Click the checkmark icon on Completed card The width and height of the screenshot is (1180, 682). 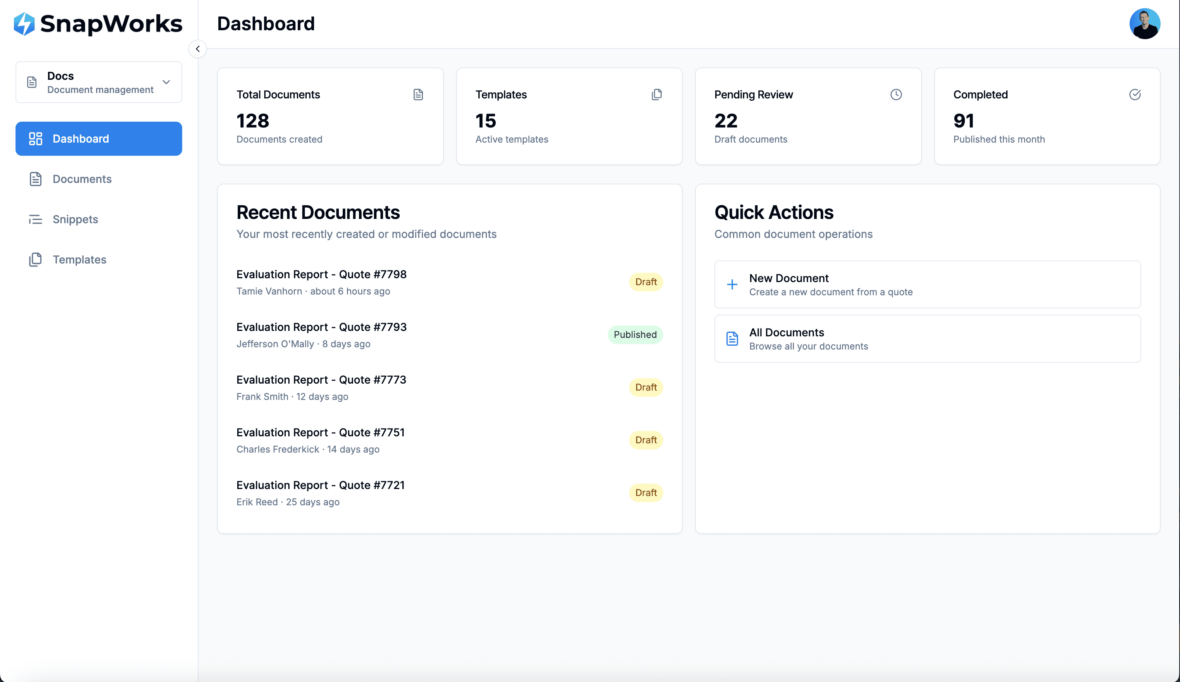1135,94
